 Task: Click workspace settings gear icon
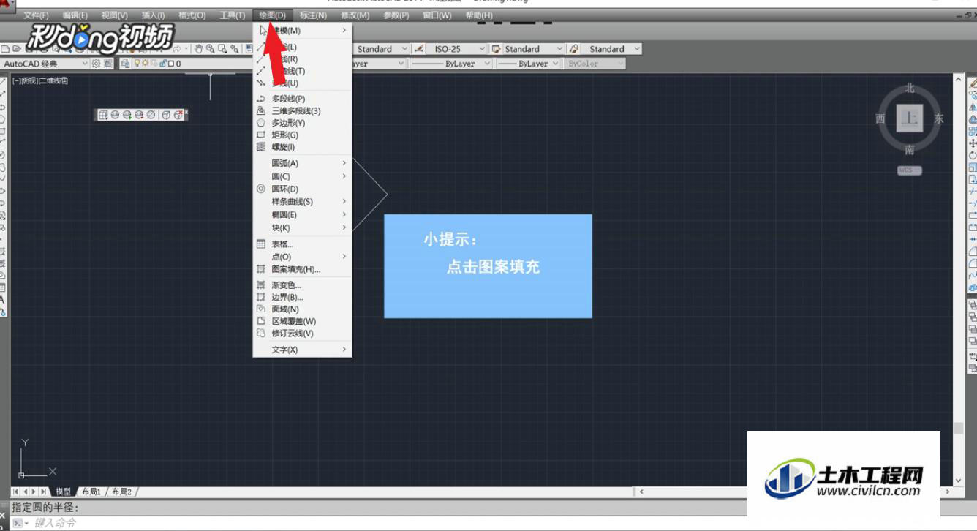(x=96, y=64)
